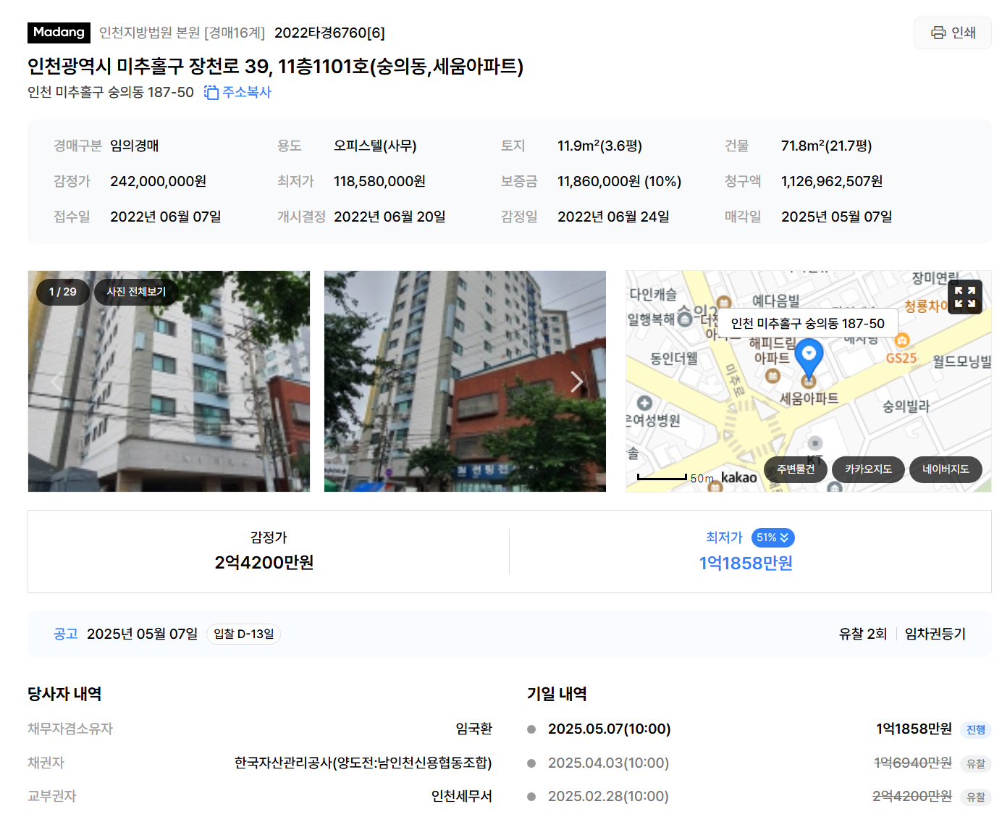The width and height of the screenshot is (1002, 817).
Task: Click the 오피스텔(사무) usage value
Action: pos(375,146)
